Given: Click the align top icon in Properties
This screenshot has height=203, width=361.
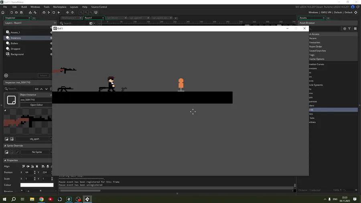Looking at the screenshot, I should 23,166.
